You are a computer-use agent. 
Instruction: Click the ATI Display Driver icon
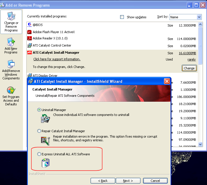click(x=30, y=75)
